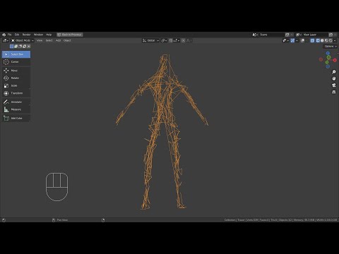The width and height of the screenshot is (339, 254).
Task: Open the viewport View menu
Action: (40, 40)
